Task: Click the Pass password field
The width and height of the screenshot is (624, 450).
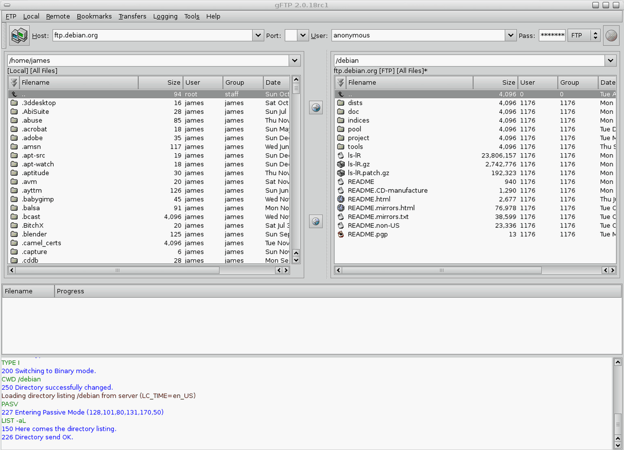Action: point(552,35)
